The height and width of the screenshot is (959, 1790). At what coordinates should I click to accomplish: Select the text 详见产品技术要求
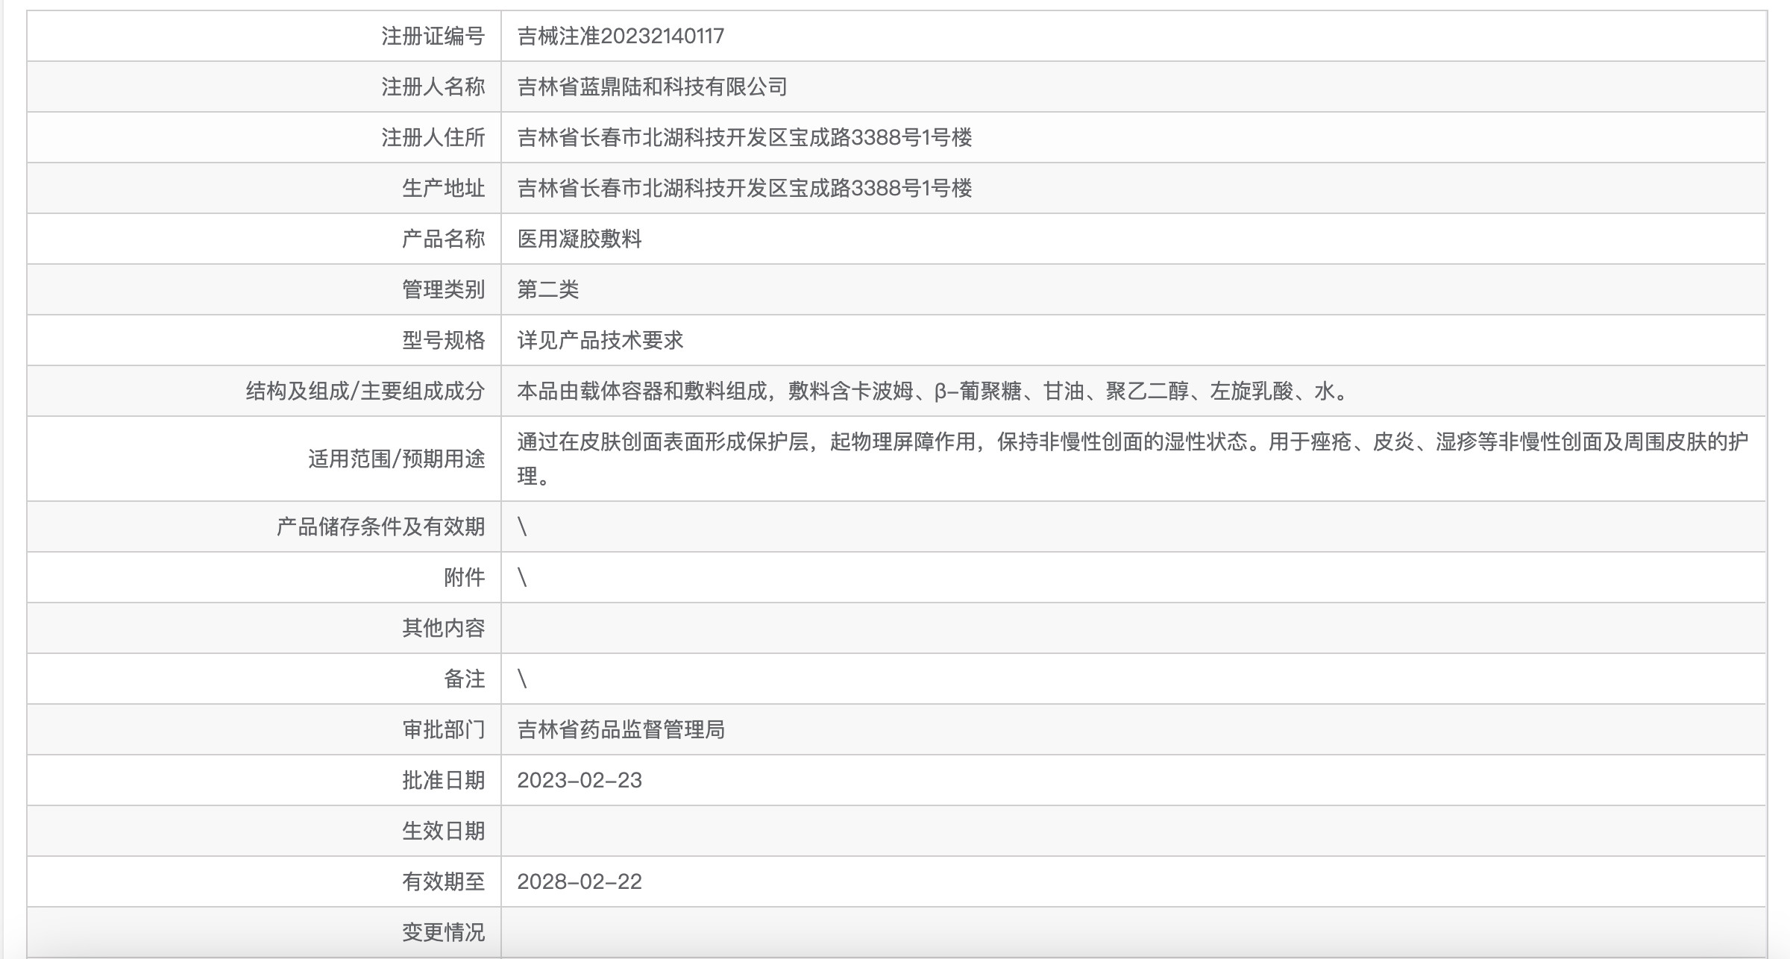tap(600, 340)
